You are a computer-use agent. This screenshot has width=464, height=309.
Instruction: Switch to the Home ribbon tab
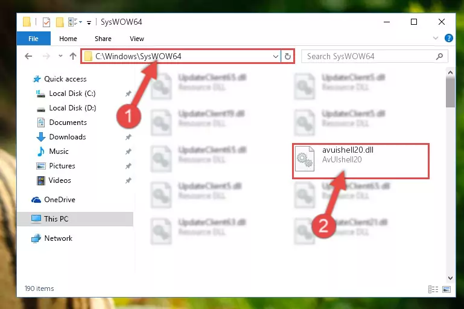[x=68, y=39]
